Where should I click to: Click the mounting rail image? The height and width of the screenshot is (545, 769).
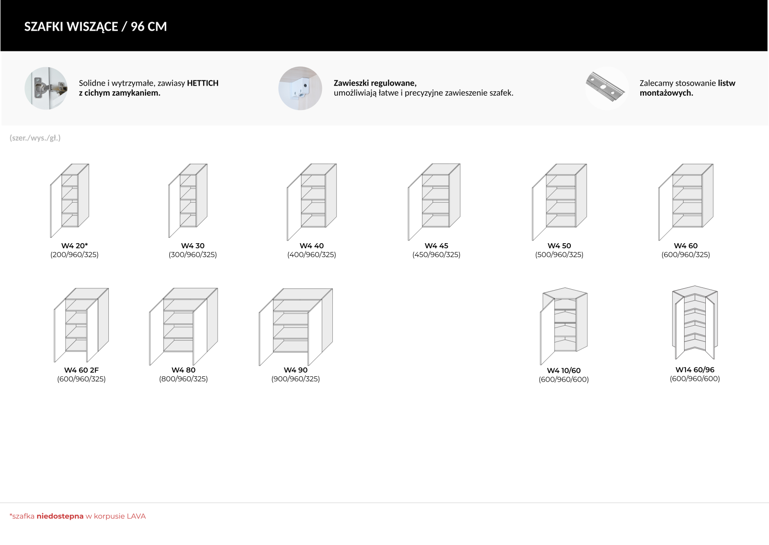(606, 88)
